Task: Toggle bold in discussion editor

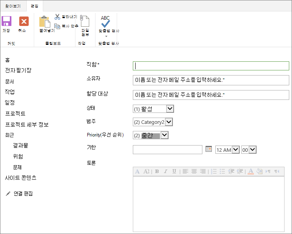Action: click(x=157, y=171)
